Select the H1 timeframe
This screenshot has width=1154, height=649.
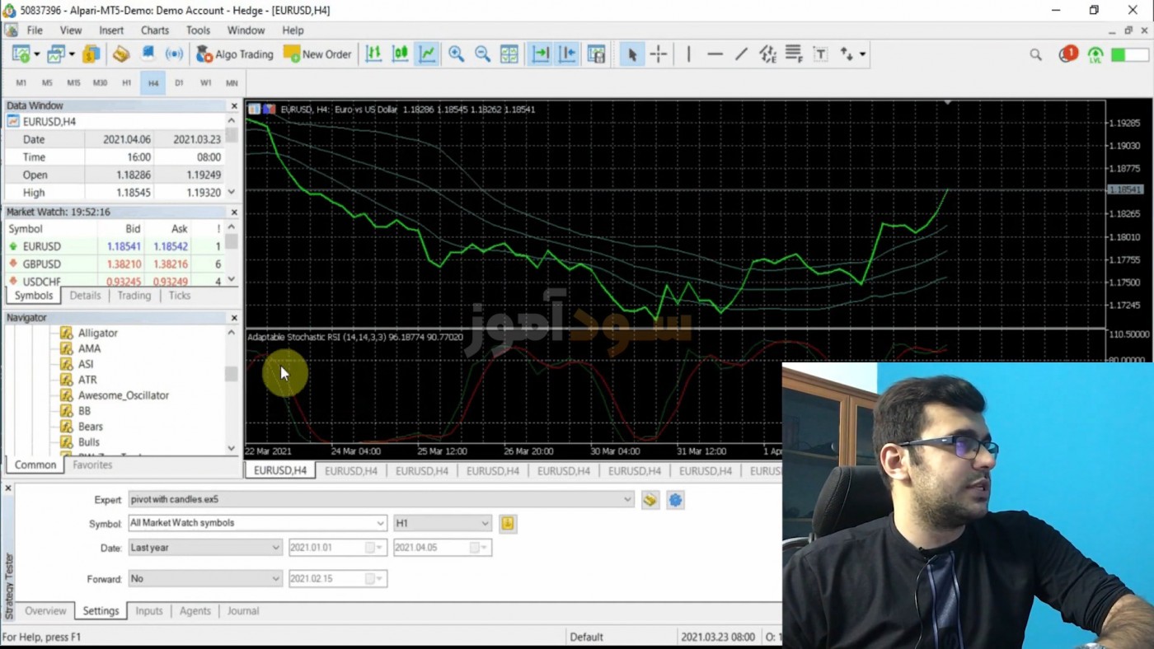click(126, 83)
